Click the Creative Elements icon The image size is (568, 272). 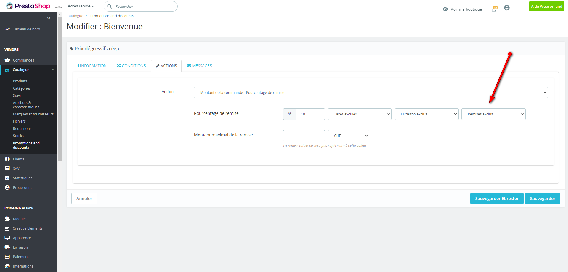(7, 228)
